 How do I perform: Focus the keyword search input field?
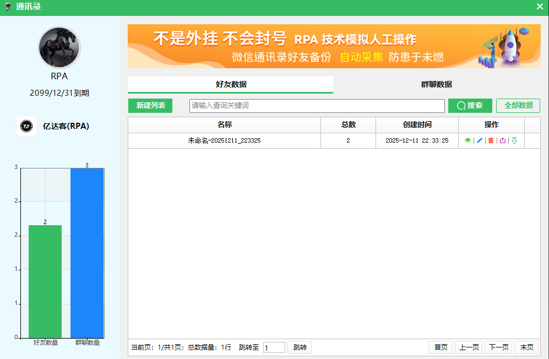317,106
